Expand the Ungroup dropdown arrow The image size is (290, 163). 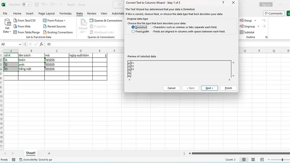tap(258, 26)
